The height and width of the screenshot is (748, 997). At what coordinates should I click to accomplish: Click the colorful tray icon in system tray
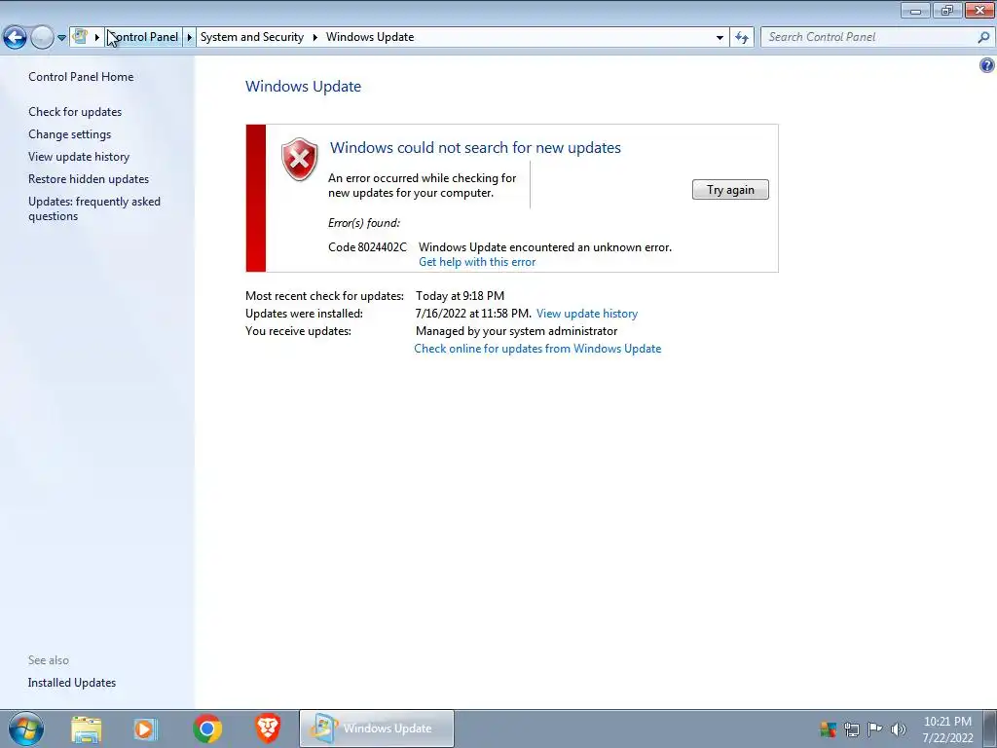click(x=828, y=729)
